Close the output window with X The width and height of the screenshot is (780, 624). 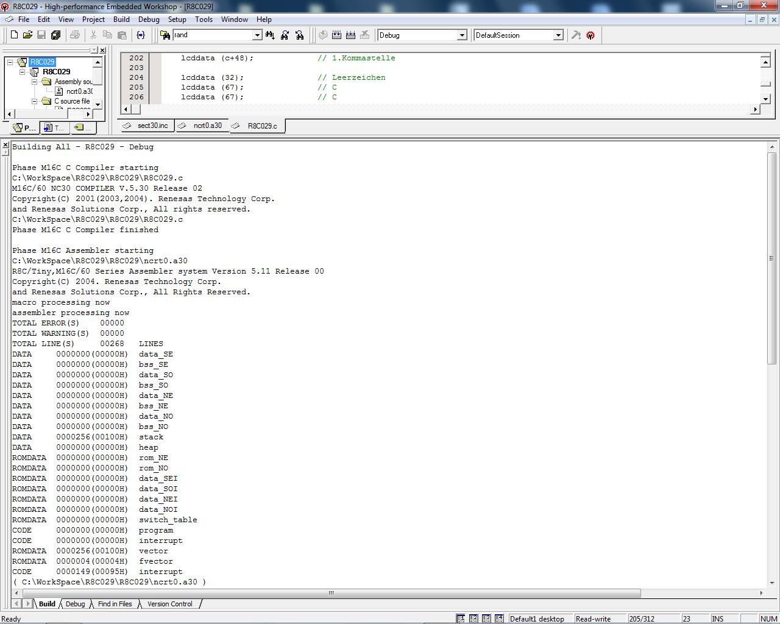pyautogui.click(x=5, y=145)
